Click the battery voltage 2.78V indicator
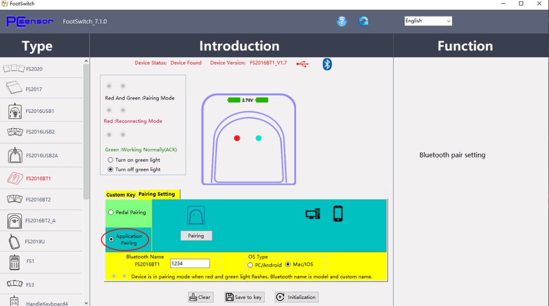 click(248, 100)
